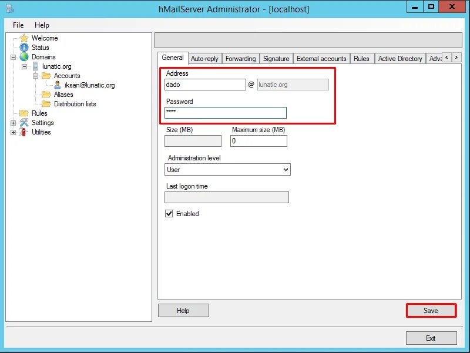The height and width of the screenshot is (353, 470).
Task: Select the Accounts tree item
Action: tap(67, 76)
